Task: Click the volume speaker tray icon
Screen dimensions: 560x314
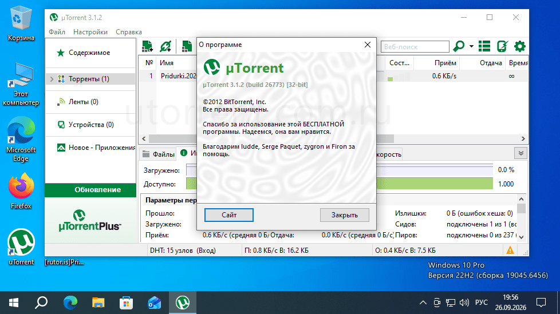Action: tap(464, 303)
